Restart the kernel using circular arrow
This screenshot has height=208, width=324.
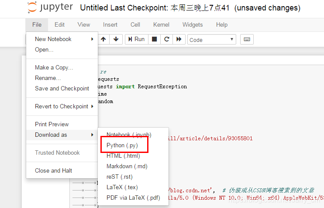(x=166, y=39)
